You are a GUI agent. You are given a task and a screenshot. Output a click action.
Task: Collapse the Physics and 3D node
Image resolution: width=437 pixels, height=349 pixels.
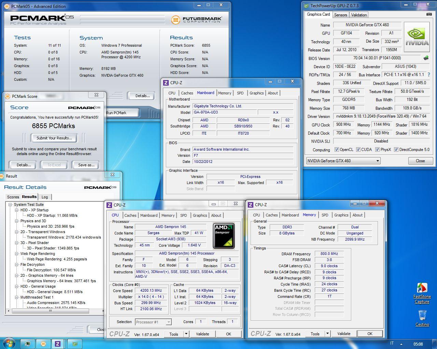16,221
